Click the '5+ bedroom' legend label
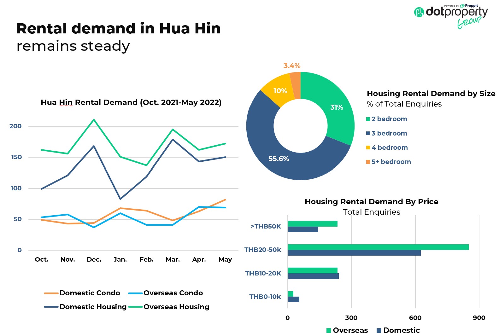 [391, 162]
